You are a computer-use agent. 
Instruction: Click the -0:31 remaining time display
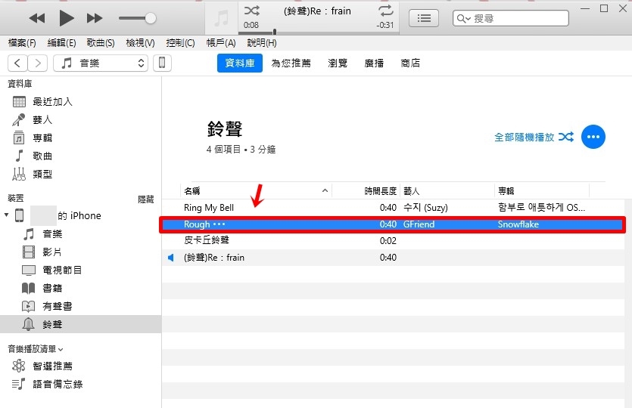tap(385, 25)
